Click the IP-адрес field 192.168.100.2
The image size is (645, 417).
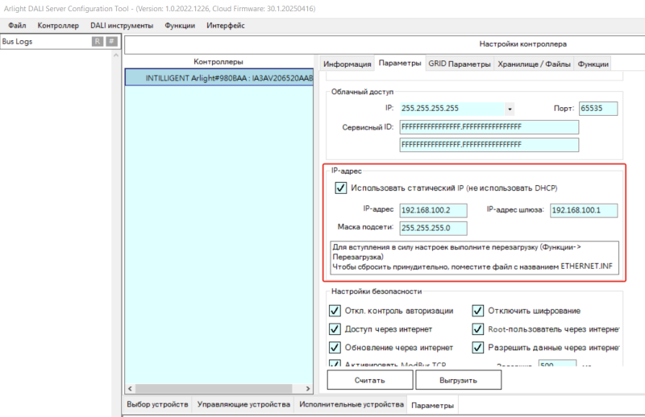click(433, 210)
